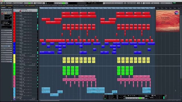Deactivate all Mute states button

[x=25, y=3]
